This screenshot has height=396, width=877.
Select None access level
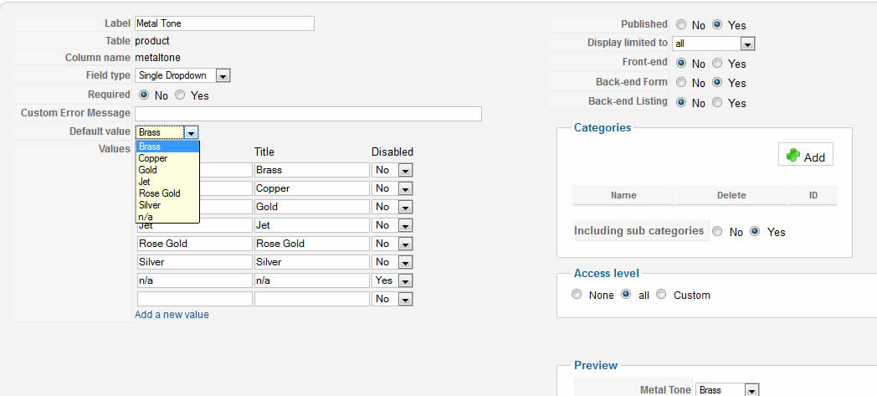coord(577,295)
